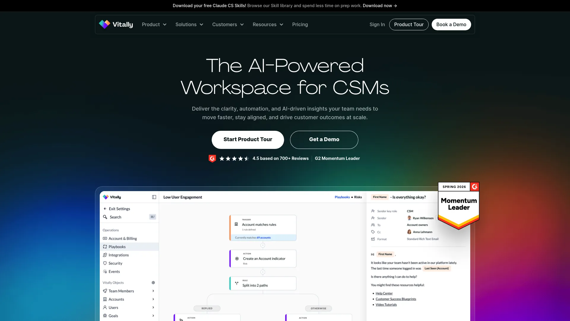This screenshot has width=570, height=321.
Task: Open Security in the sidebar
Action: (x=129, y=263)
